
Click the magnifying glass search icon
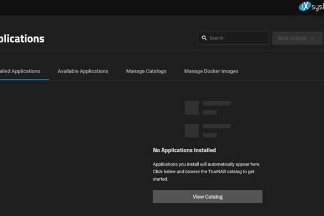[x=204, y=38]
